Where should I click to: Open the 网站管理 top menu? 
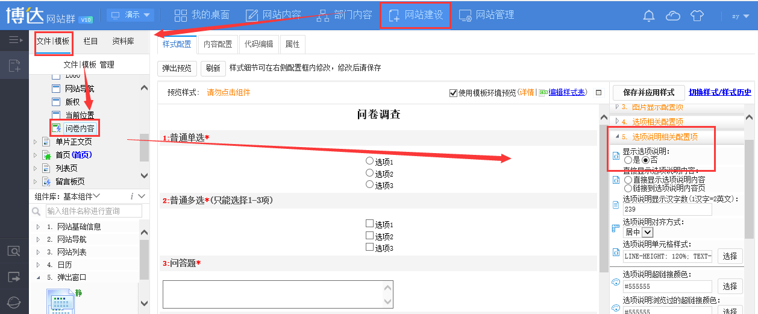(x=486, y=15)
